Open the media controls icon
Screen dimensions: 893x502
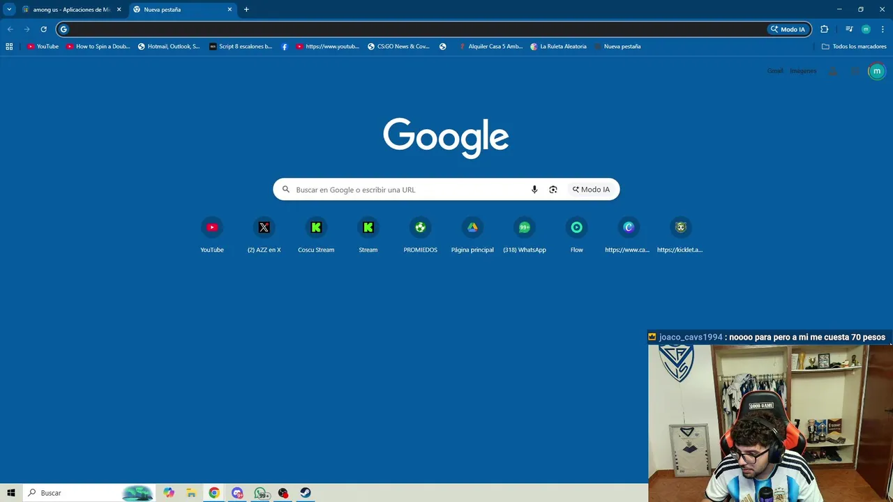[x=849, y=29]
